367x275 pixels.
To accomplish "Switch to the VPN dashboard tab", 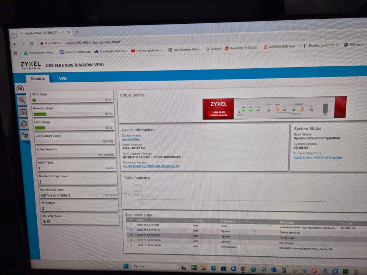I will [63, 79].
